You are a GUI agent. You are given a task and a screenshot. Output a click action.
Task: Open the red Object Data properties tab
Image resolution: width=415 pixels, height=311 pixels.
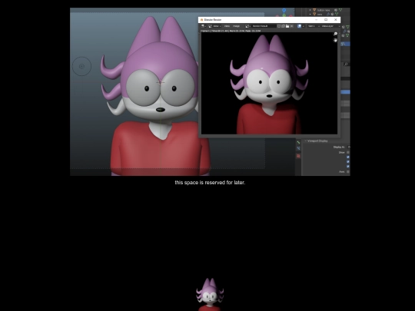[298, 156]
